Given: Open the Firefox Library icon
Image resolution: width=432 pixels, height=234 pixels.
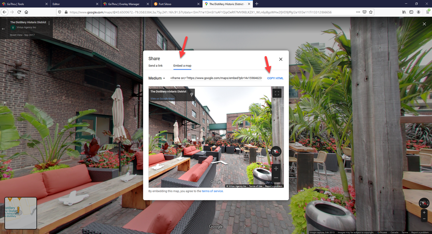Looking at the screenshot, I should coord(403,12).
